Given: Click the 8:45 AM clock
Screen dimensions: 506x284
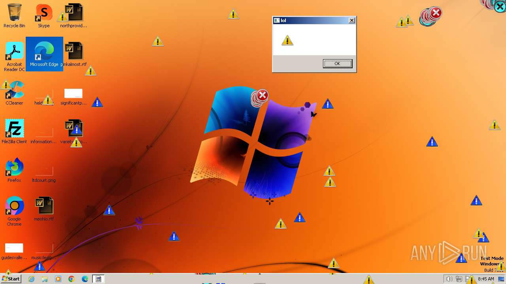Looking at the screenshot, I should (x=486, y=279).
